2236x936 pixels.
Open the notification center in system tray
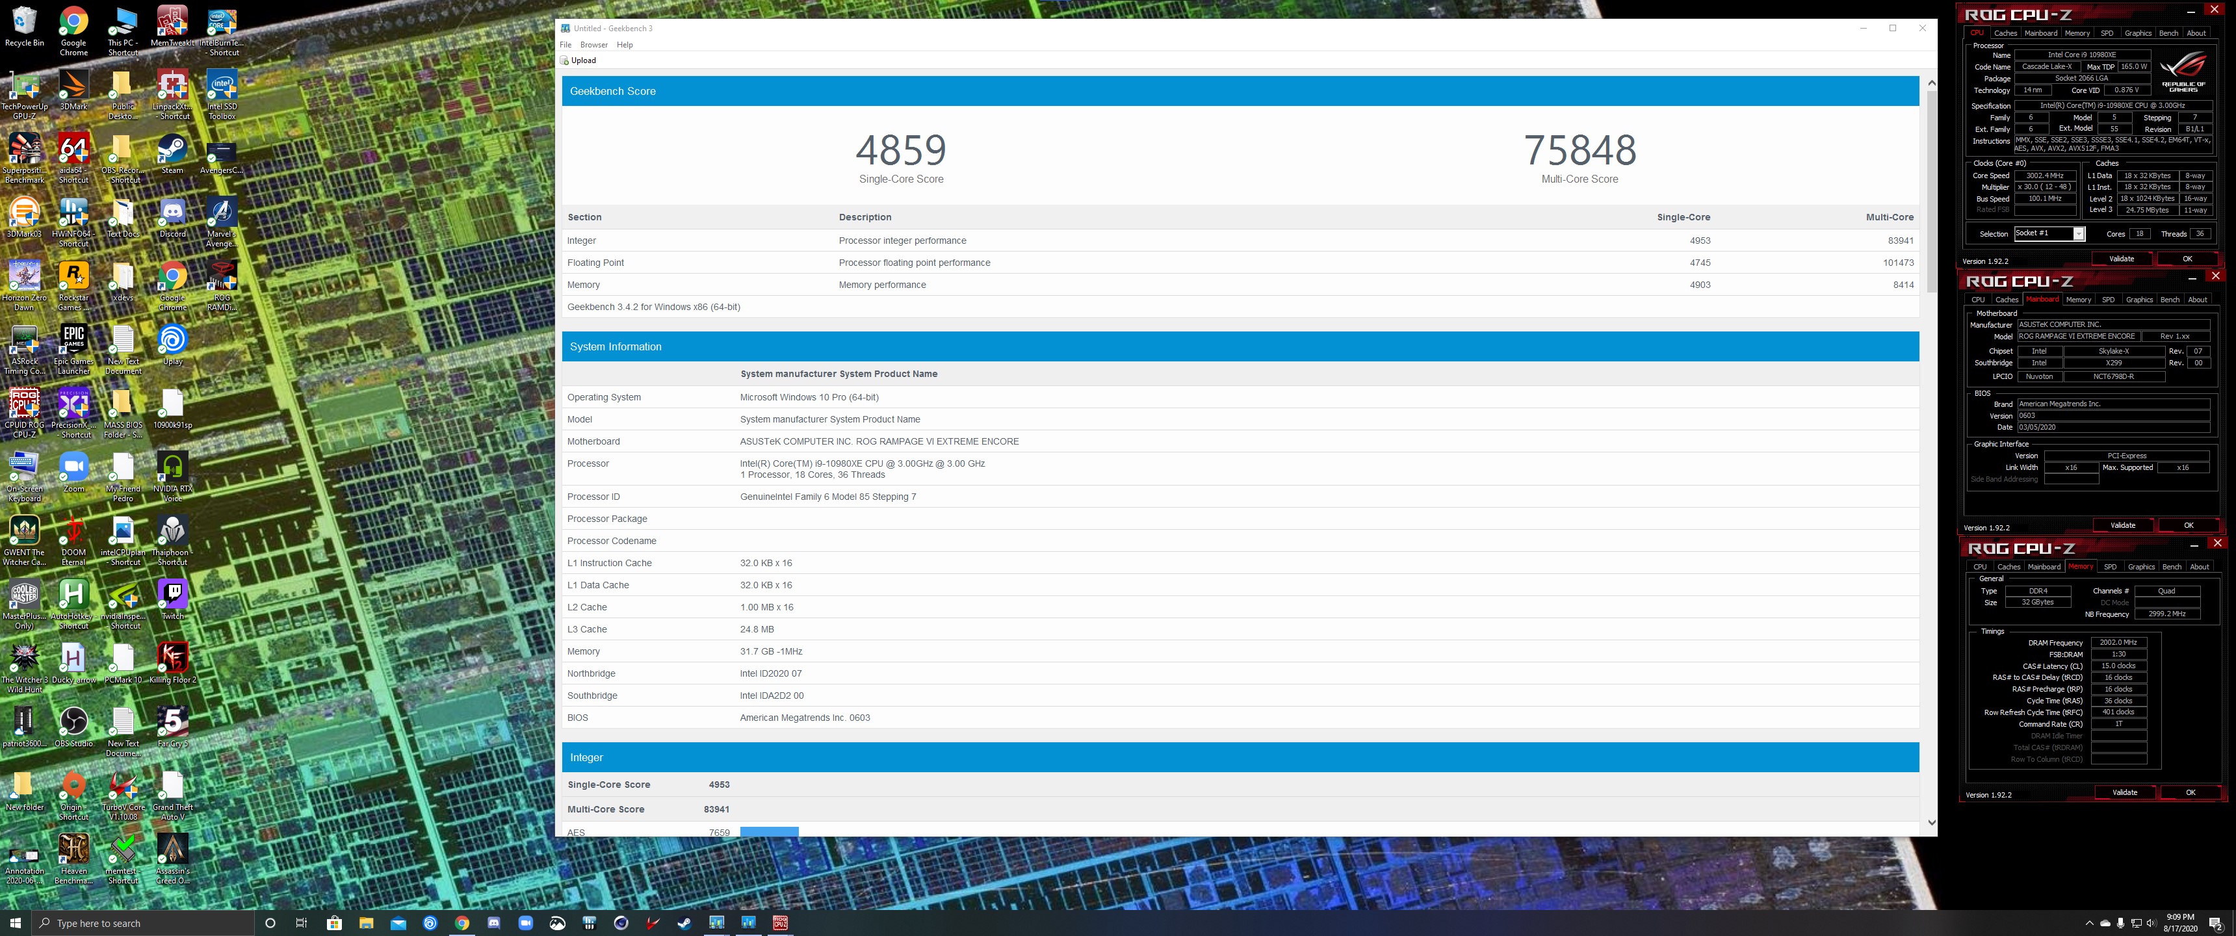(x=2215, y=923)
